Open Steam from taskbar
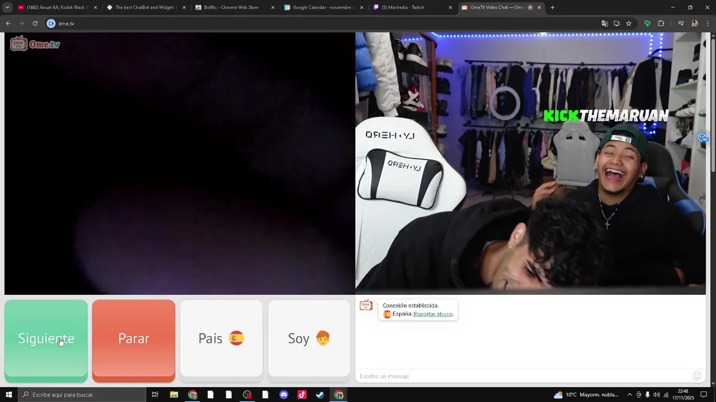Viewport: 716px width, 402px height. (320, 395)
